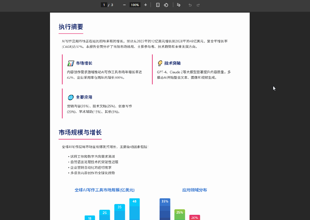Viewport: 310px width, 220px height.
Task: Click the 技术突破 card title
Action: pos(172,63)
